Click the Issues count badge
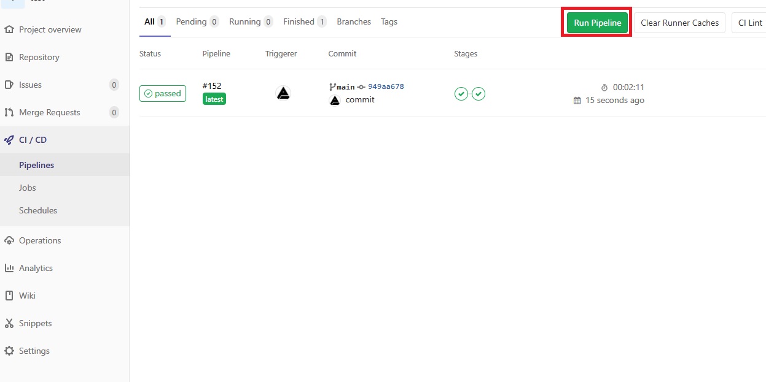The height and width of the screenshot is (382, 766). (114, 85)
